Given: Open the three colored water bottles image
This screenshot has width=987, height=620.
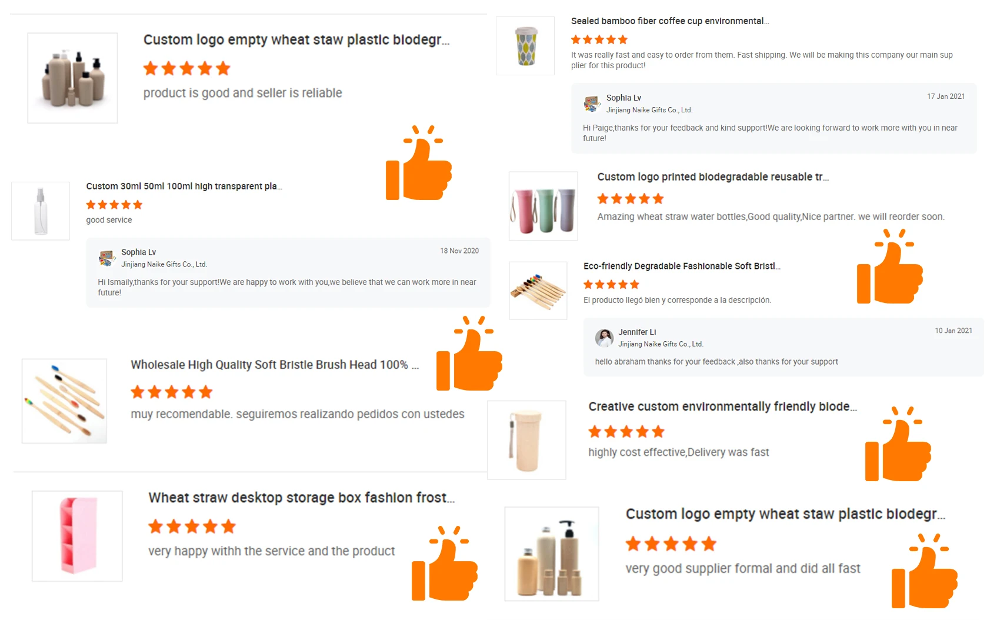Looking at the screenshot, I should (543, 206).
